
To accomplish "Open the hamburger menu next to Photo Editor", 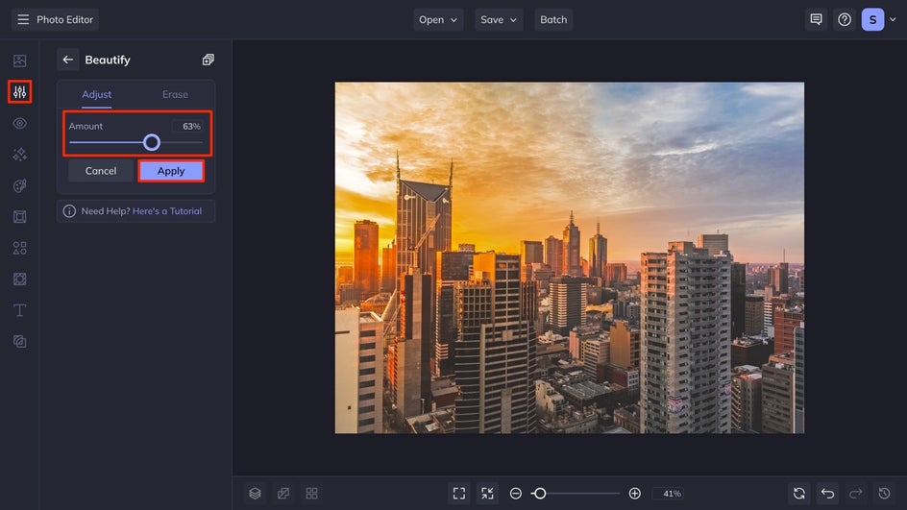I will [x=23, y=19].
